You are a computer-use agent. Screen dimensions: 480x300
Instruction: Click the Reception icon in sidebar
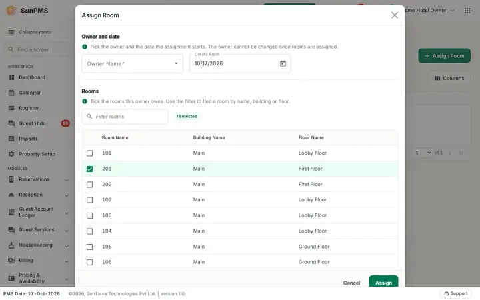[x=11, y=195]
